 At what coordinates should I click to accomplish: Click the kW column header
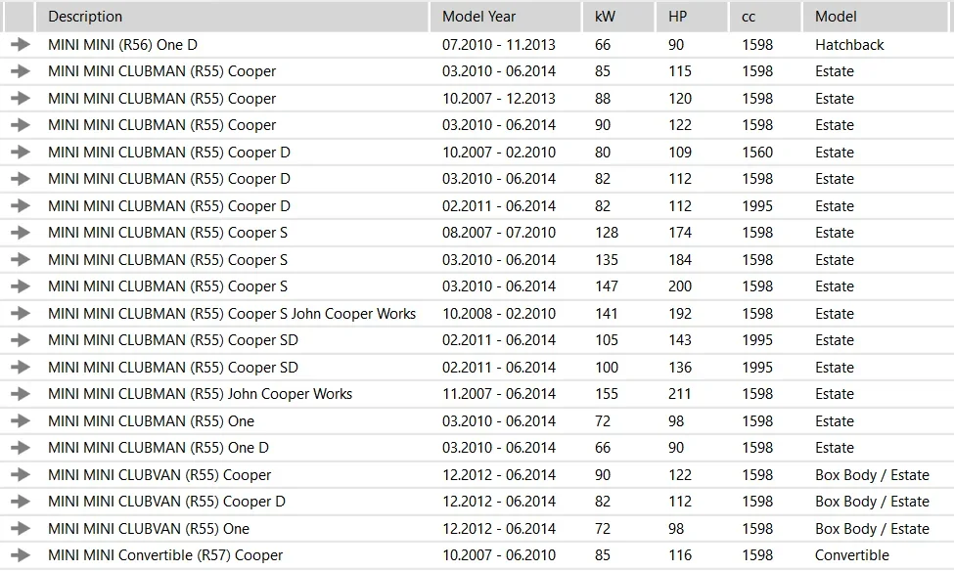[x=618, y=17]
